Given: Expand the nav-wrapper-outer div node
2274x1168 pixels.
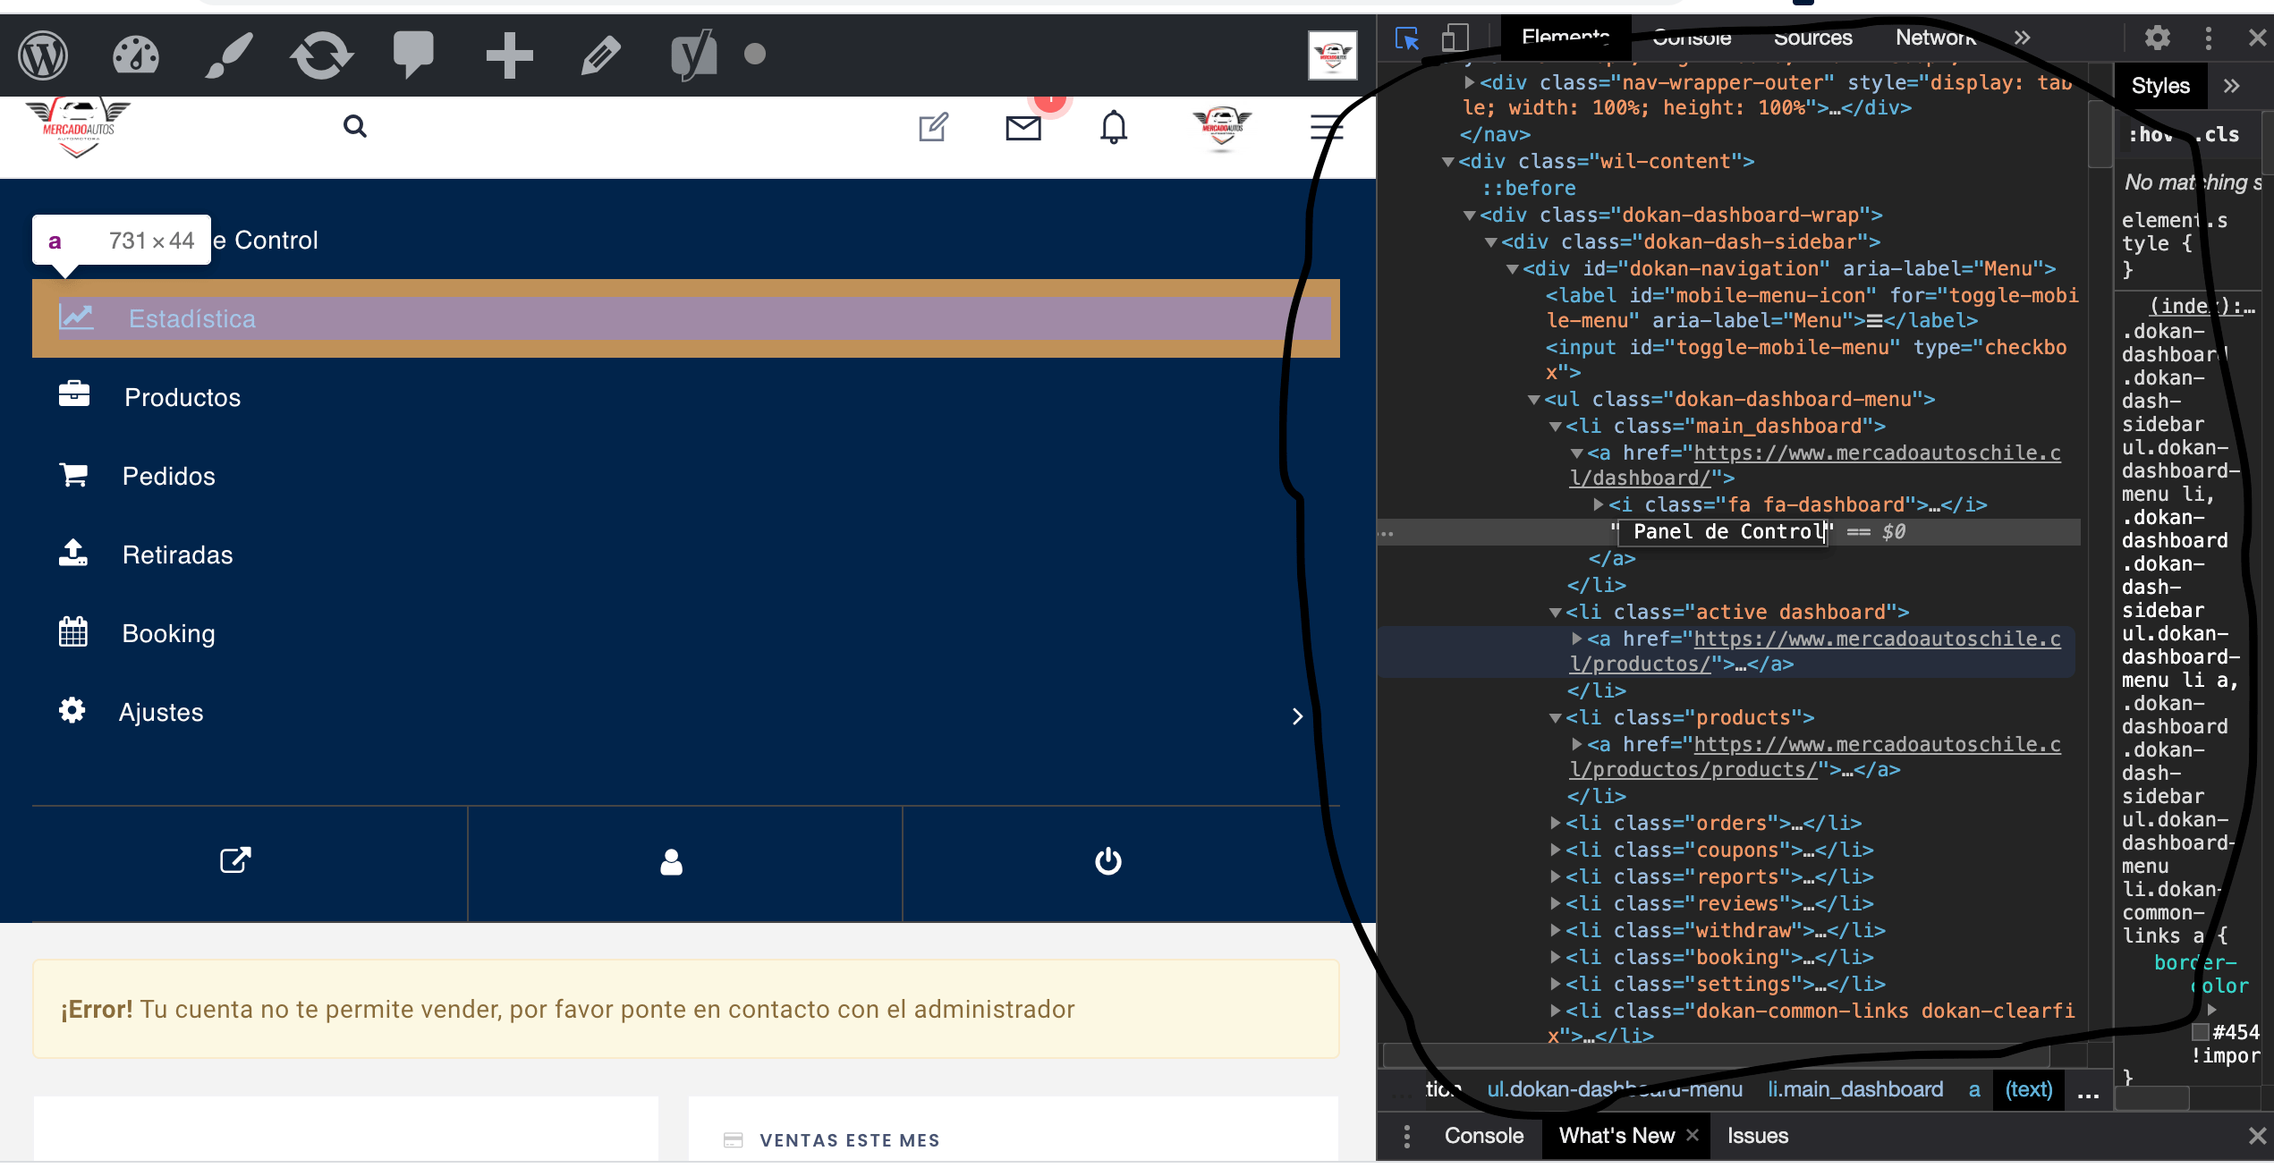Looking at the screenshot, I should point(1469,82).
